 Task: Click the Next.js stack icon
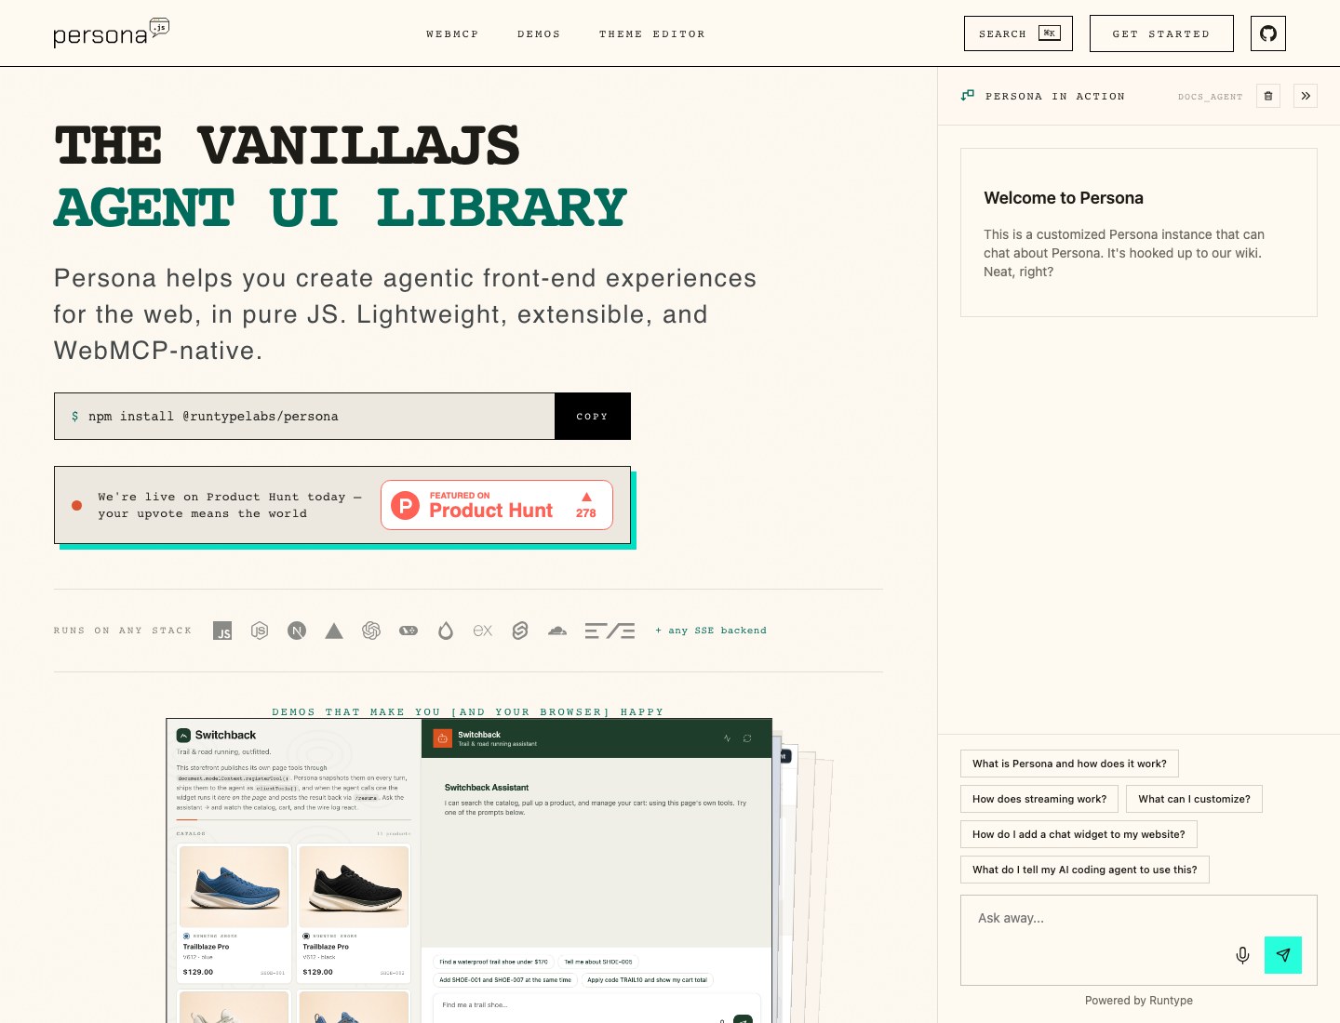point(297,631)
